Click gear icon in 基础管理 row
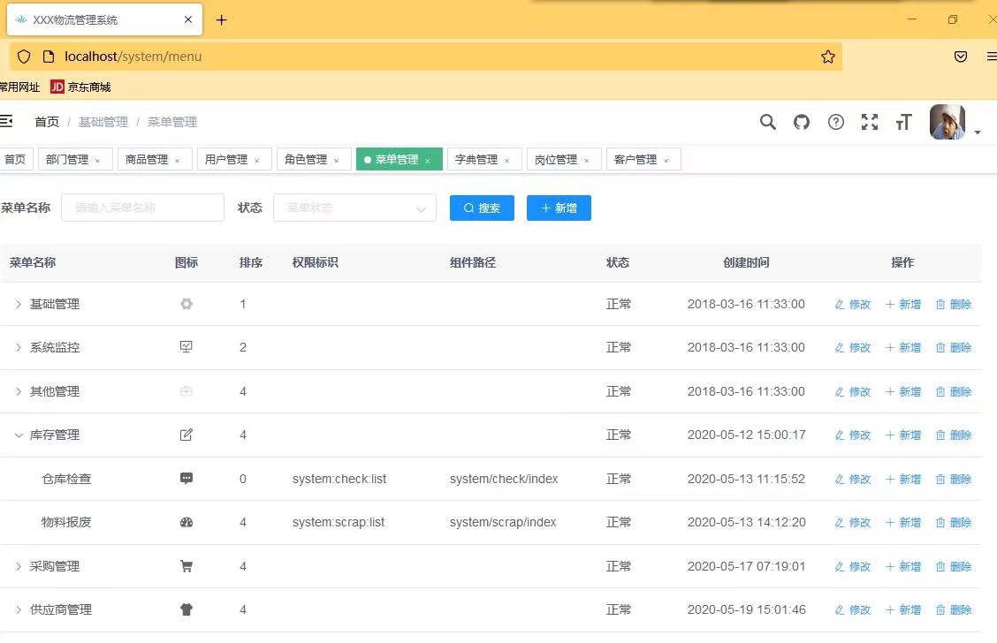 pos(186,304)
